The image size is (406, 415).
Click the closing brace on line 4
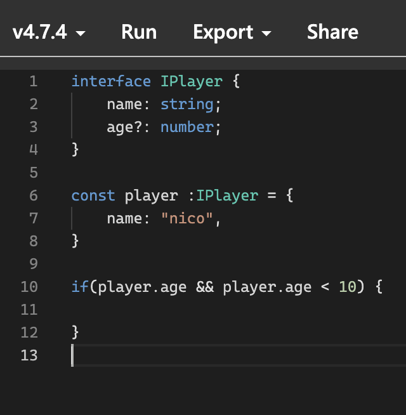tap(75, 150)
